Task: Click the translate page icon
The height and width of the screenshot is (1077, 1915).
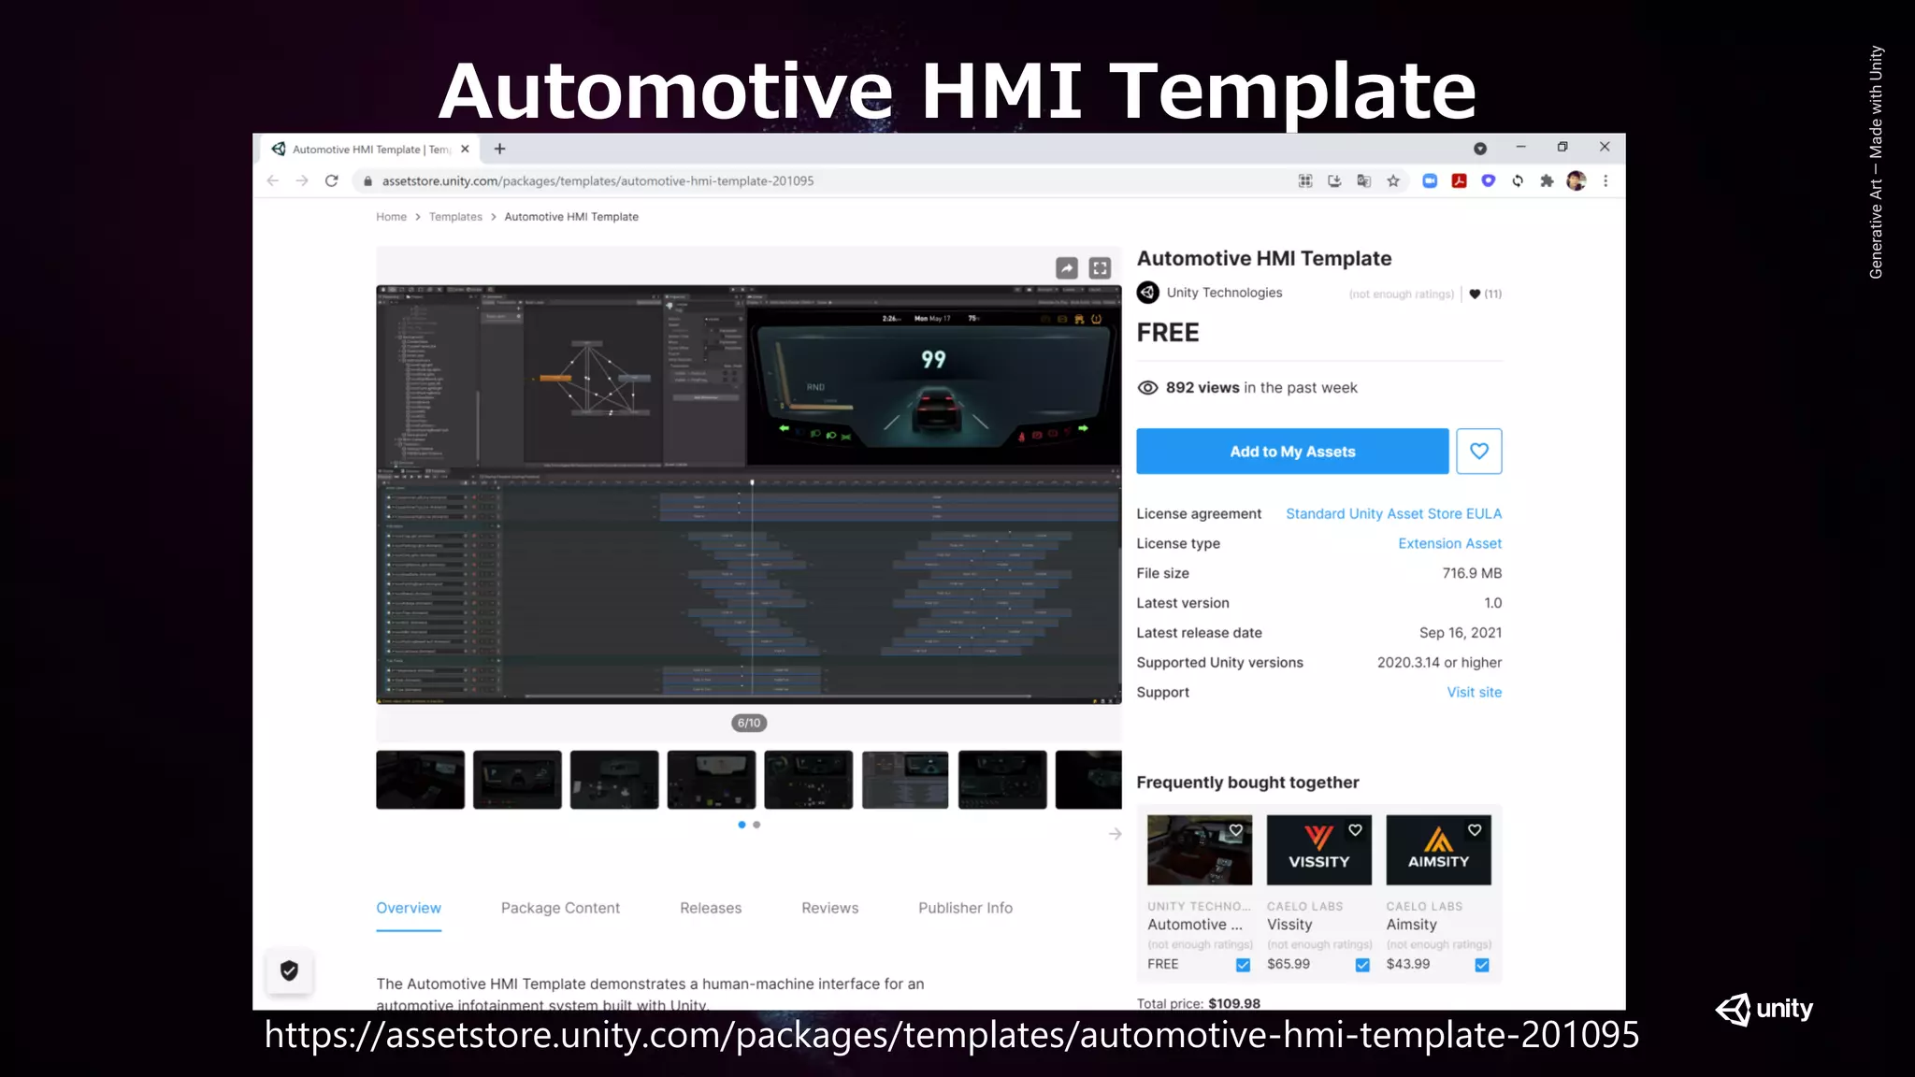Action: (1364, 181)
